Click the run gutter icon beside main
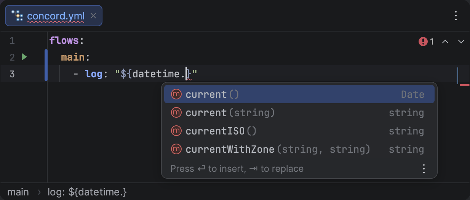The width and height of the screenshot is (470, 200). (24, 57)
